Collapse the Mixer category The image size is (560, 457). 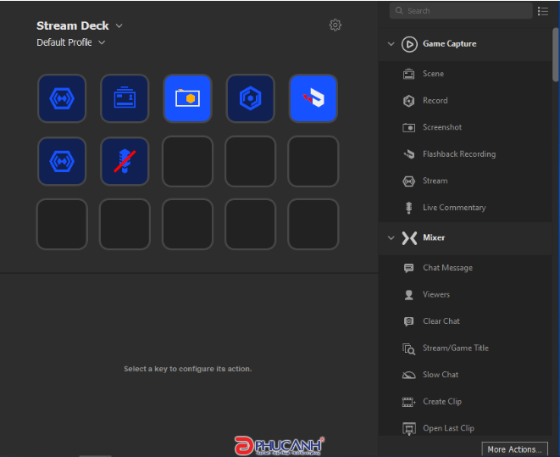coord(391,237)
